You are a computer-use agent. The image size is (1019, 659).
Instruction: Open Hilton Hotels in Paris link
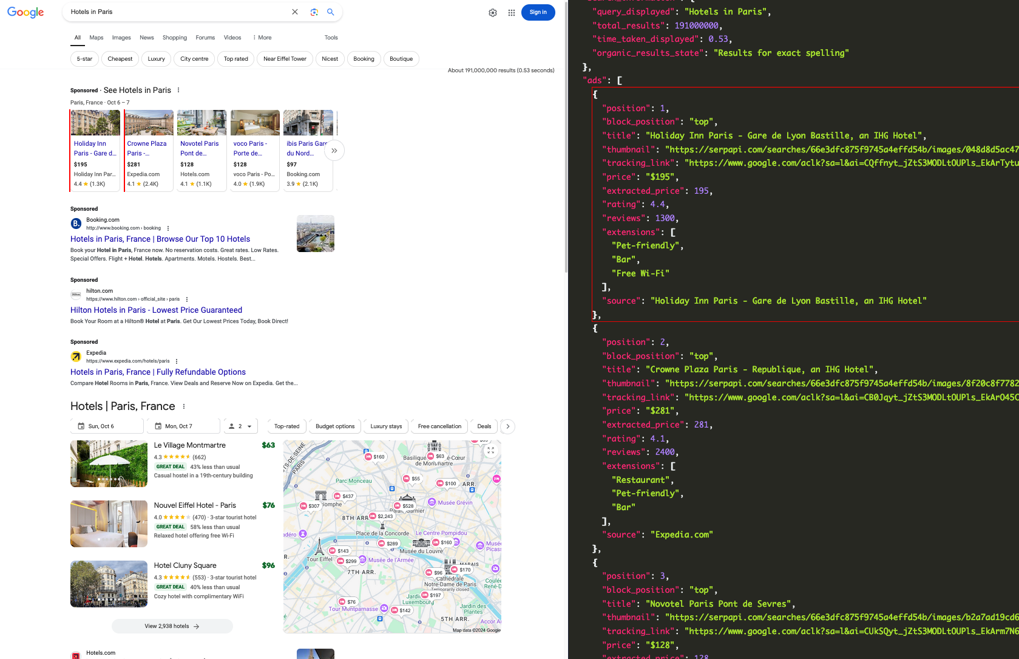(x=156, y=310)
